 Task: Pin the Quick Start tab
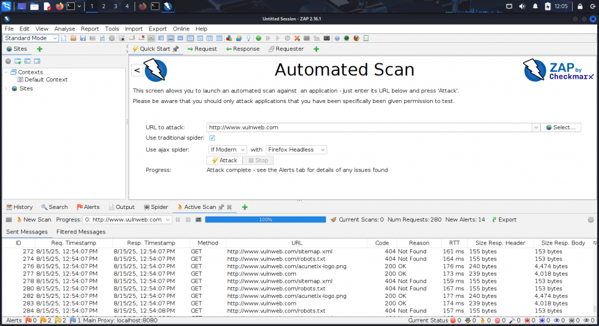tap(175, 49)
